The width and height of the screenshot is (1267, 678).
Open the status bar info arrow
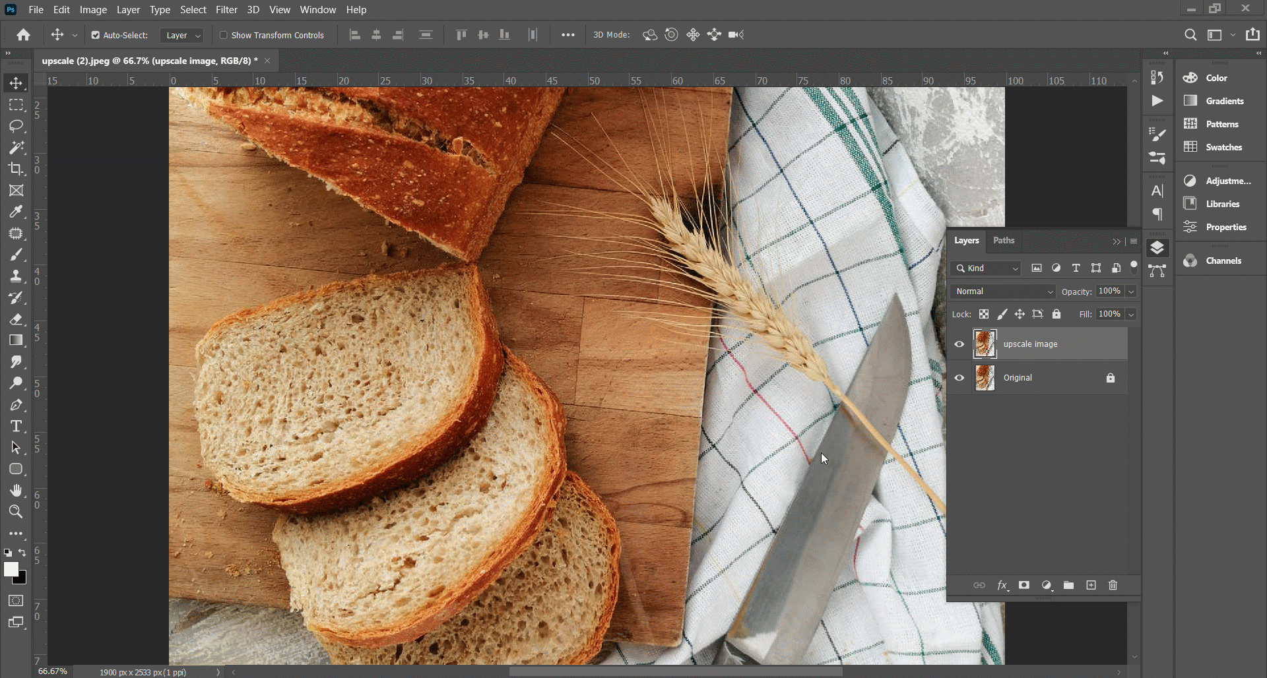click(218, 672)
